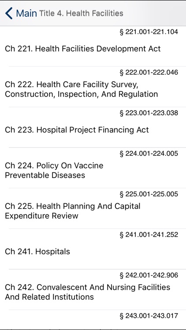The height and width of the screenshot is (330, 186).
Task: Select section range § 222.001-222.046
Action: coord(149,73)
